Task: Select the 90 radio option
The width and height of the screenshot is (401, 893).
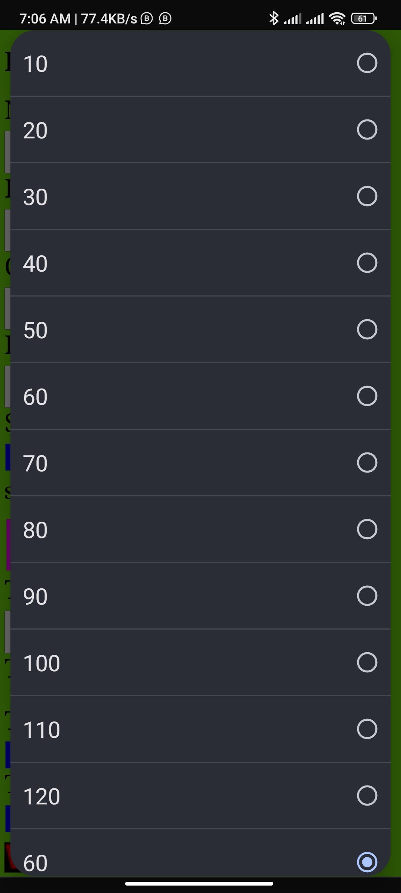Action: 367,596
